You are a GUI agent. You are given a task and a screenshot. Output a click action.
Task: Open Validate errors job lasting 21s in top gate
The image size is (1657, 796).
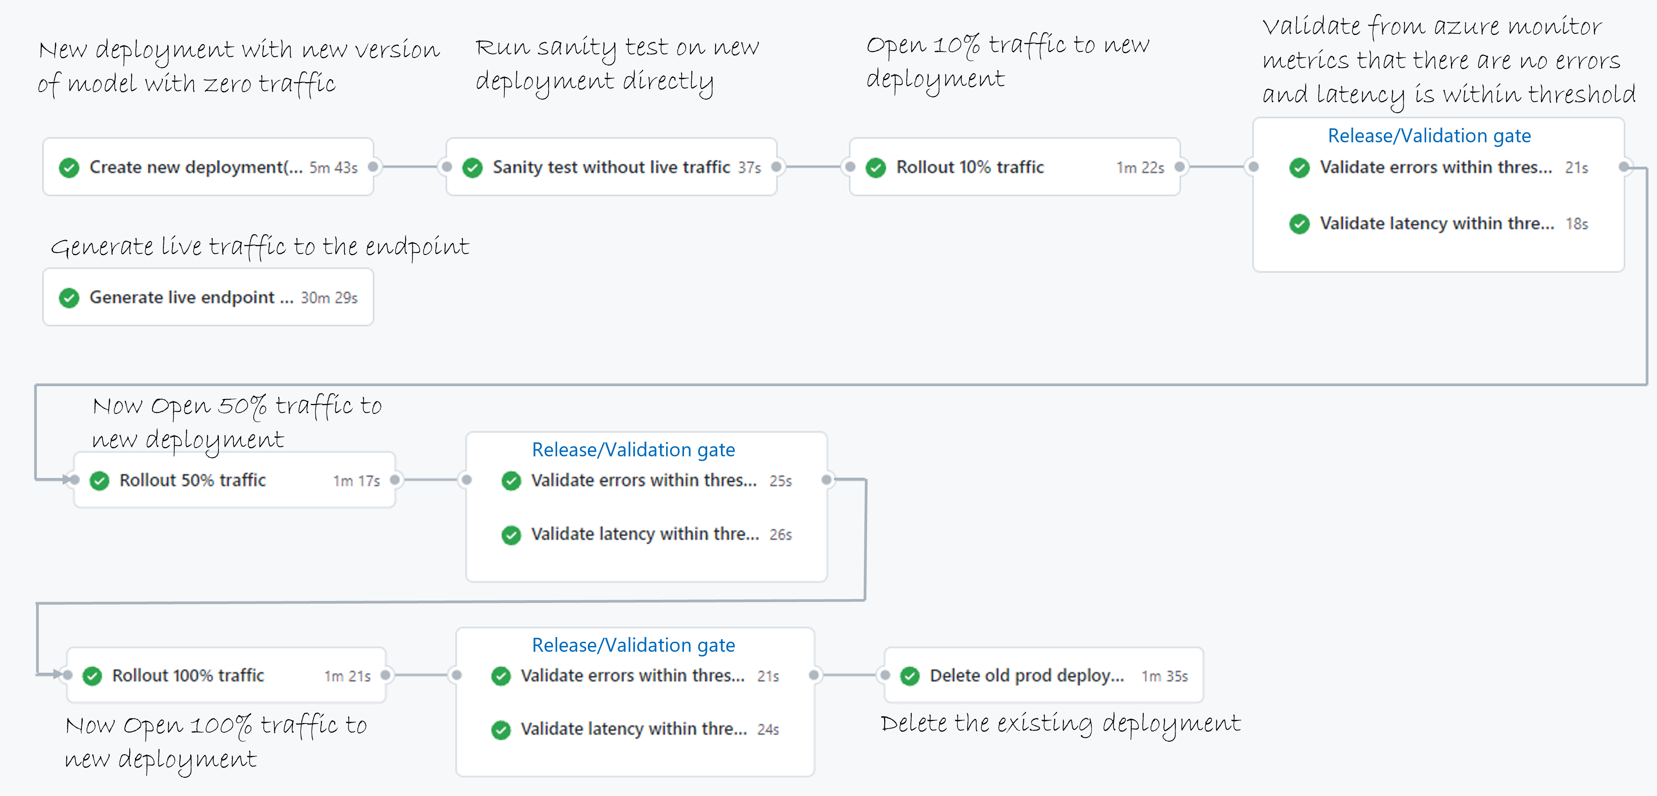[x=1435, y=167]
